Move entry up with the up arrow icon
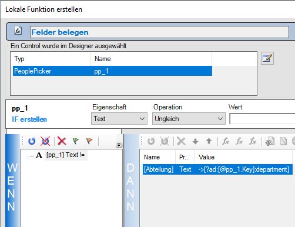 pyautogui.click(x=209, y=141)
